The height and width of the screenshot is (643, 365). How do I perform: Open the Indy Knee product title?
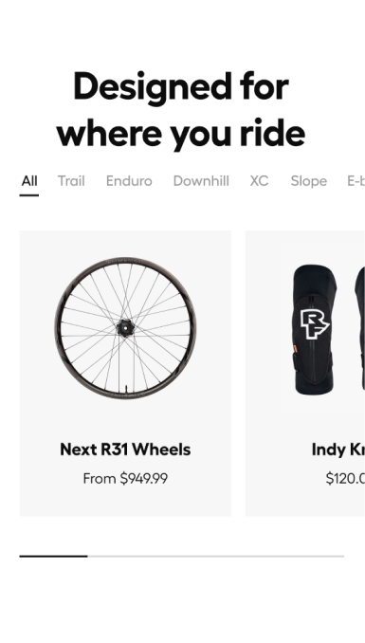tap(338, 450)
